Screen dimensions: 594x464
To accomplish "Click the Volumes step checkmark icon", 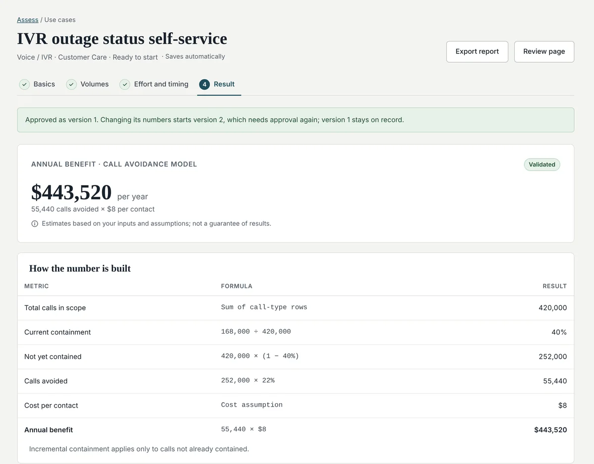I will coord(71,84).
